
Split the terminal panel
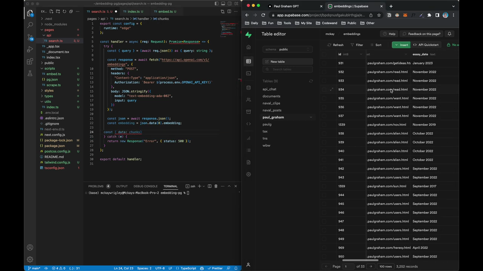(x=209, y=186)
